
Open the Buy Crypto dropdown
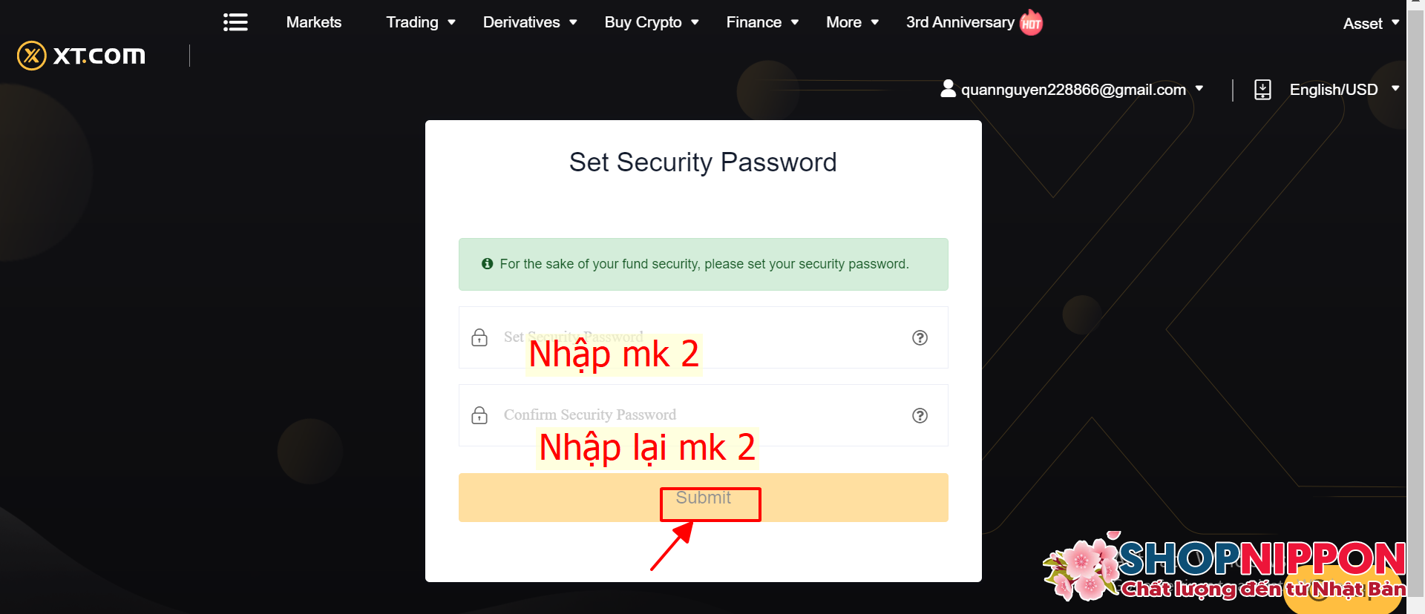pos(652,22)
